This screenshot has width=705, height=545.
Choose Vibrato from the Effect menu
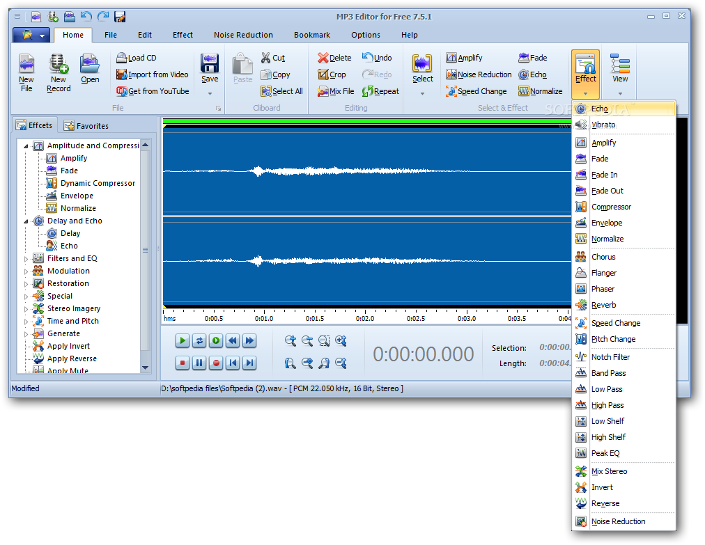[624, 125]
